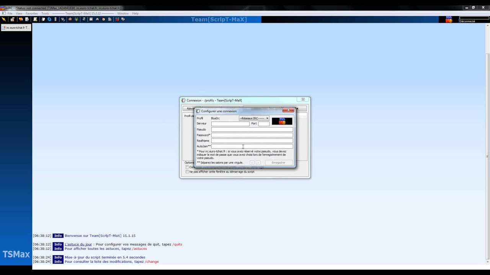
Task: Click the "L'astuce du jour" link
Action: coord(78,244)
